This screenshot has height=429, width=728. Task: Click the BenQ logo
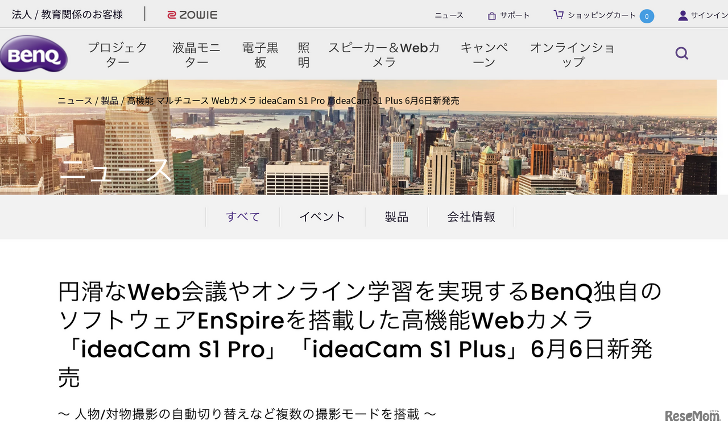(x=34, y=55)
